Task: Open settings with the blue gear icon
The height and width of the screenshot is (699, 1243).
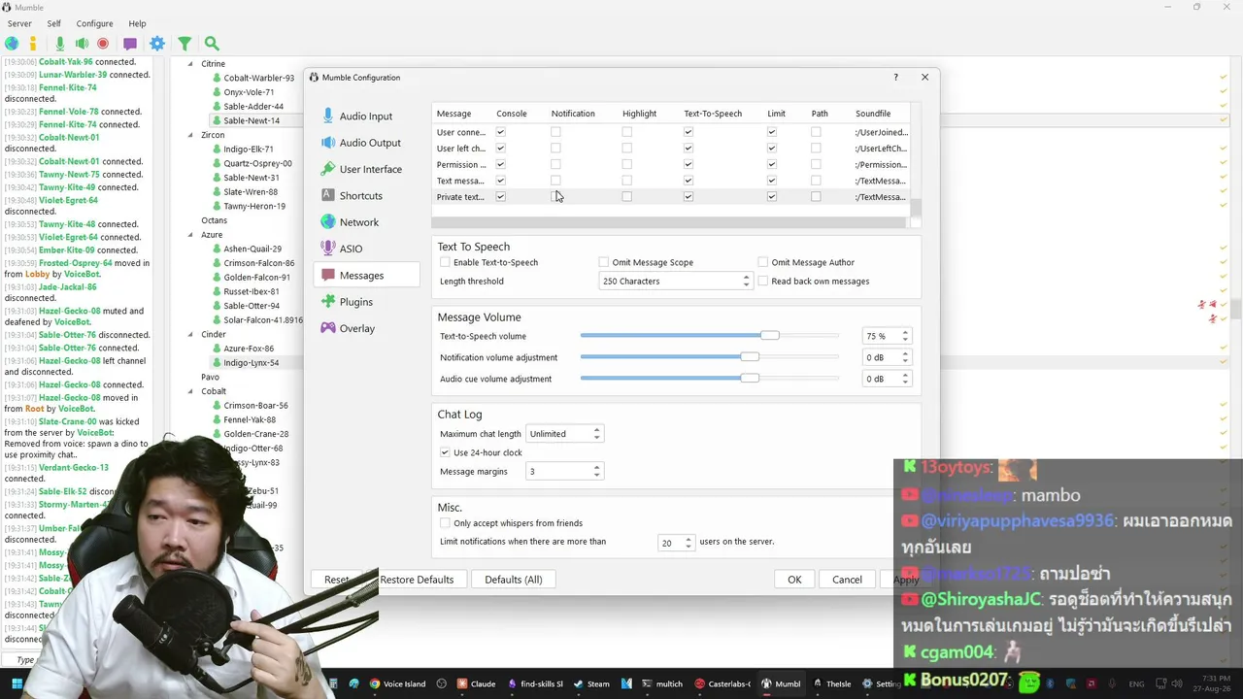Action: point(157,44)
